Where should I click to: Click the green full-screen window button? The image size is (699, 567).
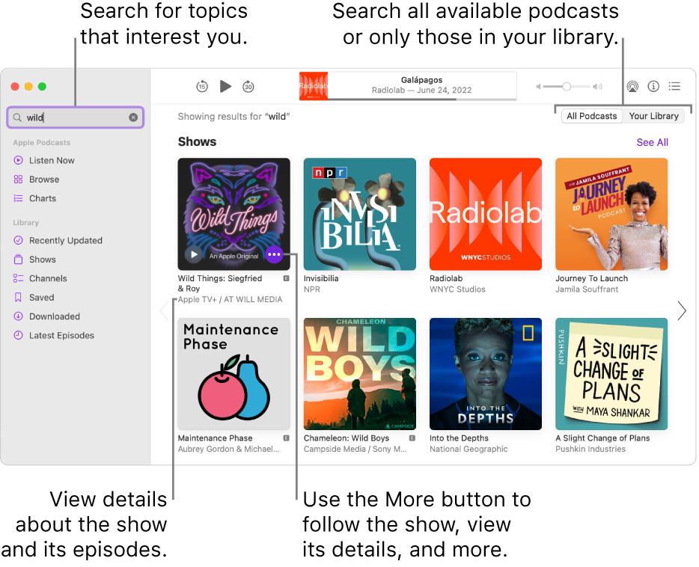[42, 87]
